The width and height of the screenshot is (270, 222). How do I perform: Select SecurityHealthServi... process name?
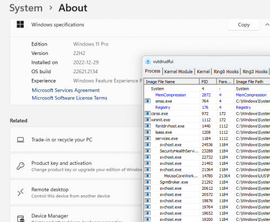179,151
